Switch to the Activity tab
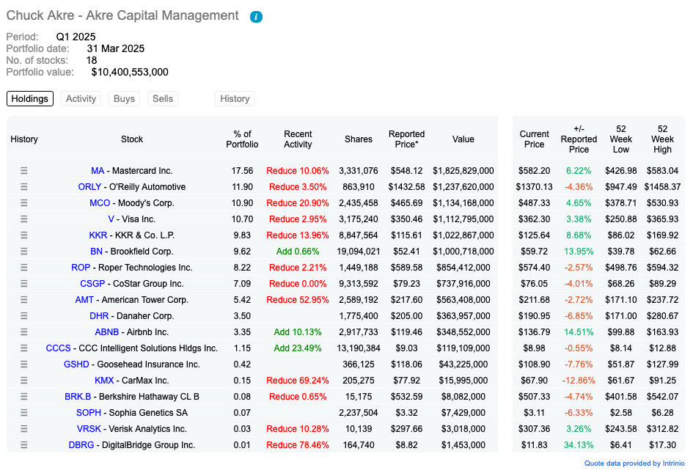693x473 pixels. pyautogui.click(x=81, y=98)
